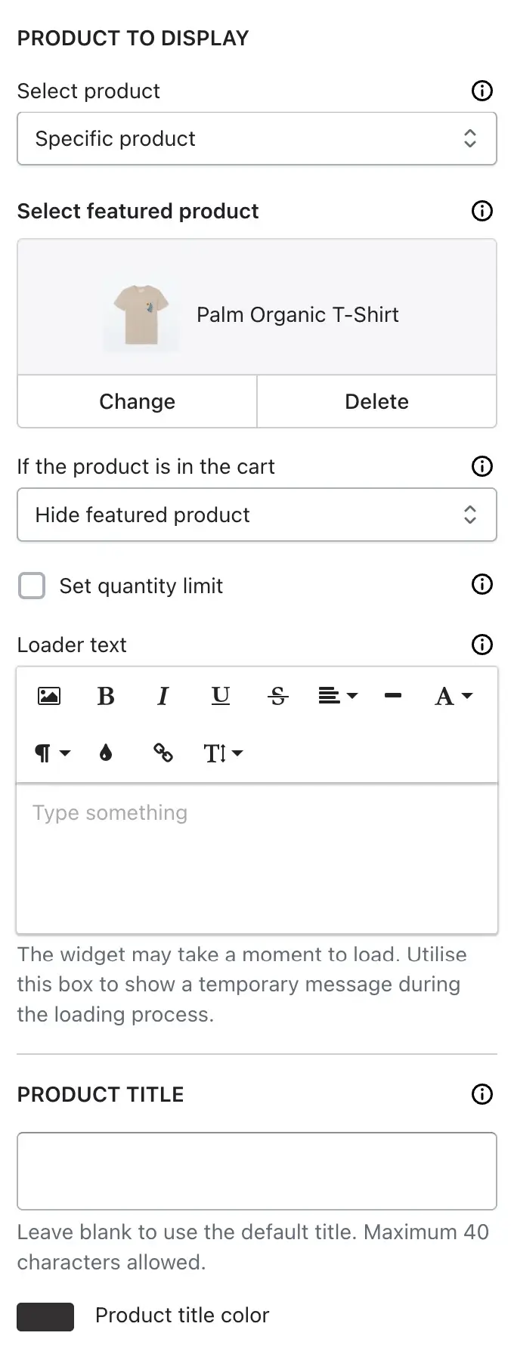The image size is (514, 1345).
Task: Open text color droplet tool
Action: [x=106, y=753]
